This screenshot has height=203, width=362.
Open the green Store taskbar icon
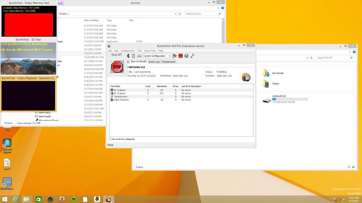point(38,199)
